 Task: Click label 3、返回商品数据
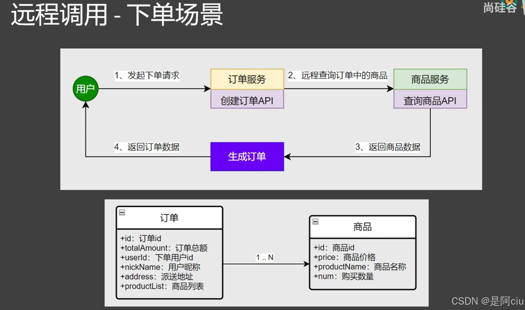pyautogui.click(x=388, y=147)
